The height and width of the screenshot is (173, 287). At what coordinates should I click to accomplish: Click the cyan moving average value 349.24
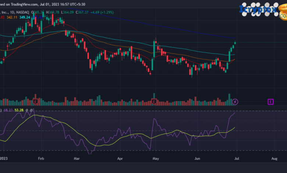pos(25,17)
